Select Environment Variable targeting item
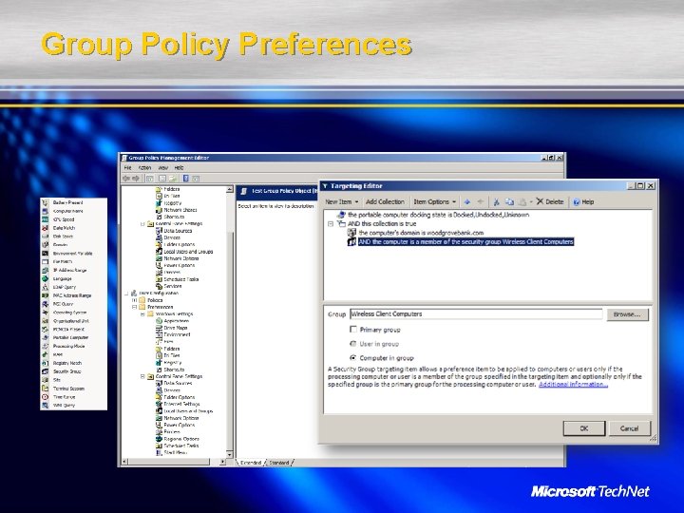Image resolution: width=684 pixels, height=513 pixels. [72, 253]
